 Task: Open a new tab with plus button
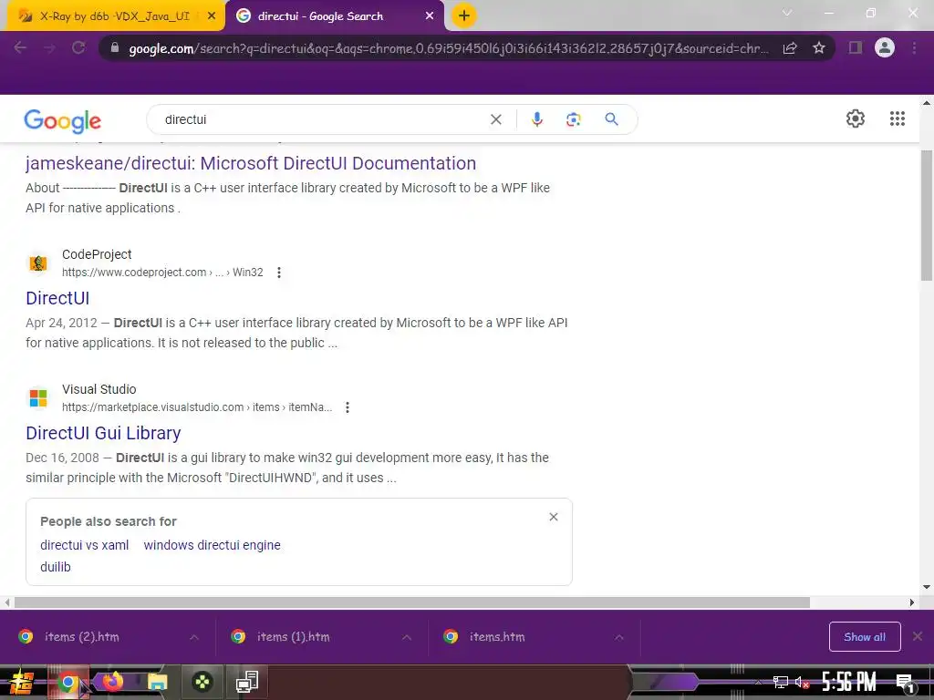pyautogui.click(x=464, y=15)
